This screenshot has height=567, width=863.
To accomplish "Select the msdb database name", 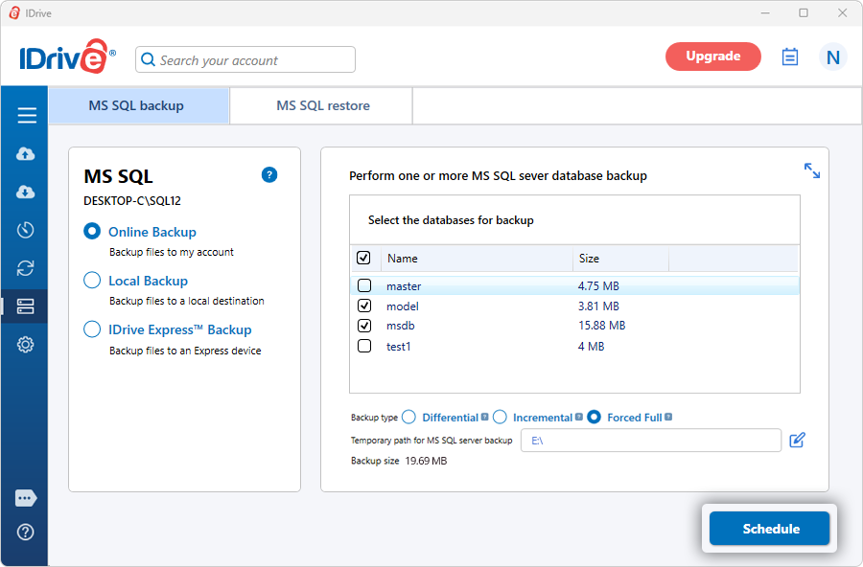I will (x=400, y=326).
